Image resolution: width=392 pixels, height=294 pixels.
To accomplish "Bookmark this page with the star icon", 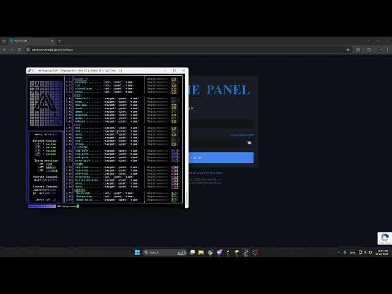I will [x=348, y=50].
